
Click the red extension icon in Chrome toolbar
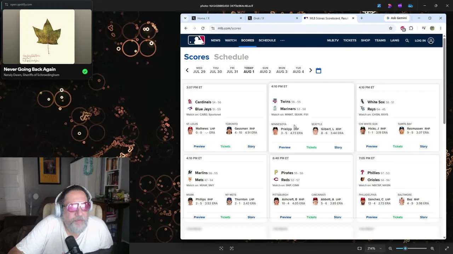point(403,28)
